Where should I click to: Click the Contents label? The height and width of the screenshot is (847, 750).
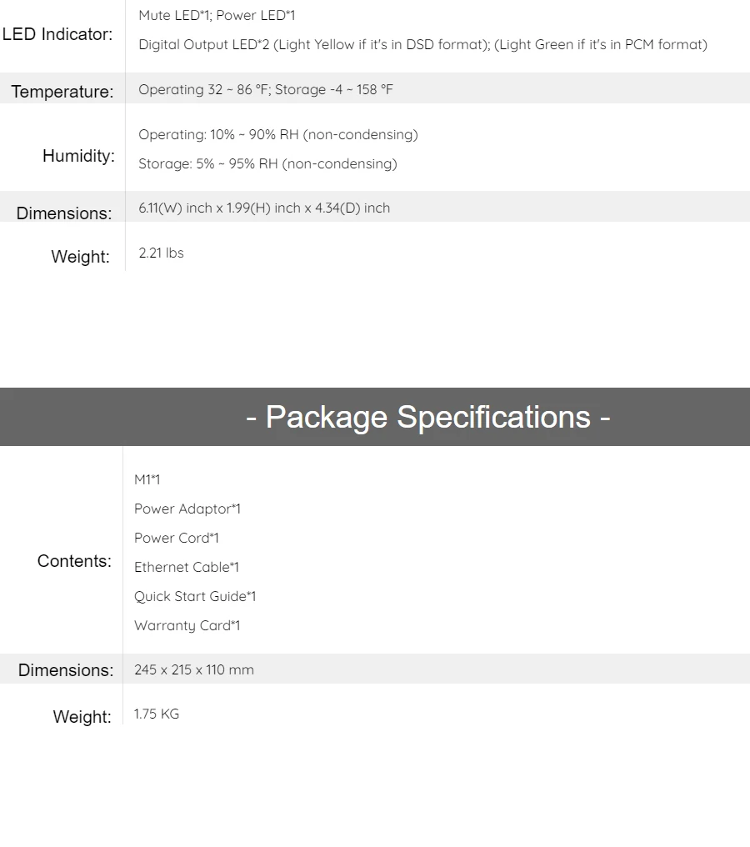coord(74,561)
